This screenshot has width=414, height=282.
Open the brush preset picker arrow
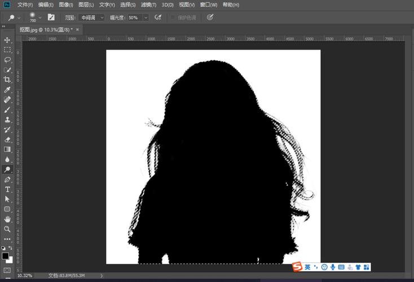click(40, 18)
